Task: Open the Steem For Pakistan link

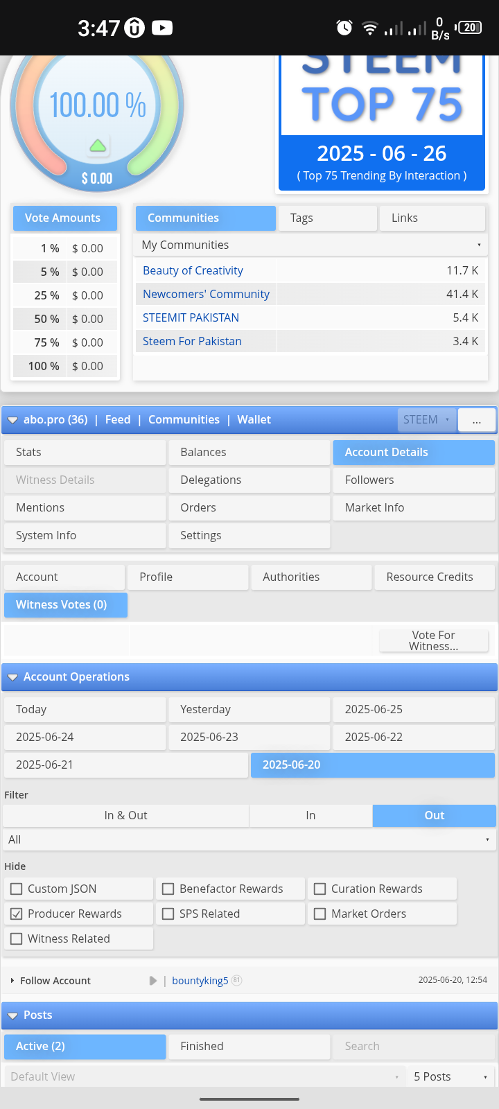Action: tap(192, 341)
